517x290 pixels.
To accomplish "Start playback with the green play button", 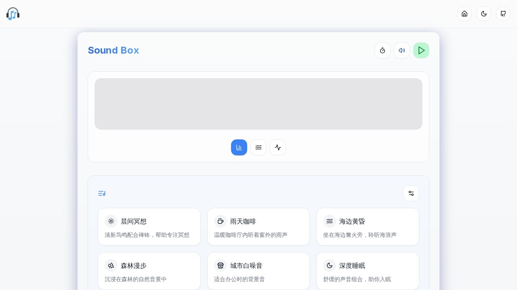I will pos(421,50).
